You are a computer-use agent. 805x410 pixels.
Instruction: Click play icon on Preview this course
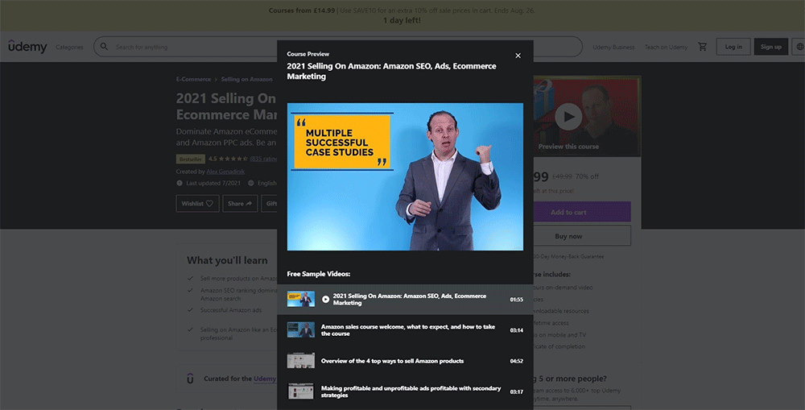568,117
